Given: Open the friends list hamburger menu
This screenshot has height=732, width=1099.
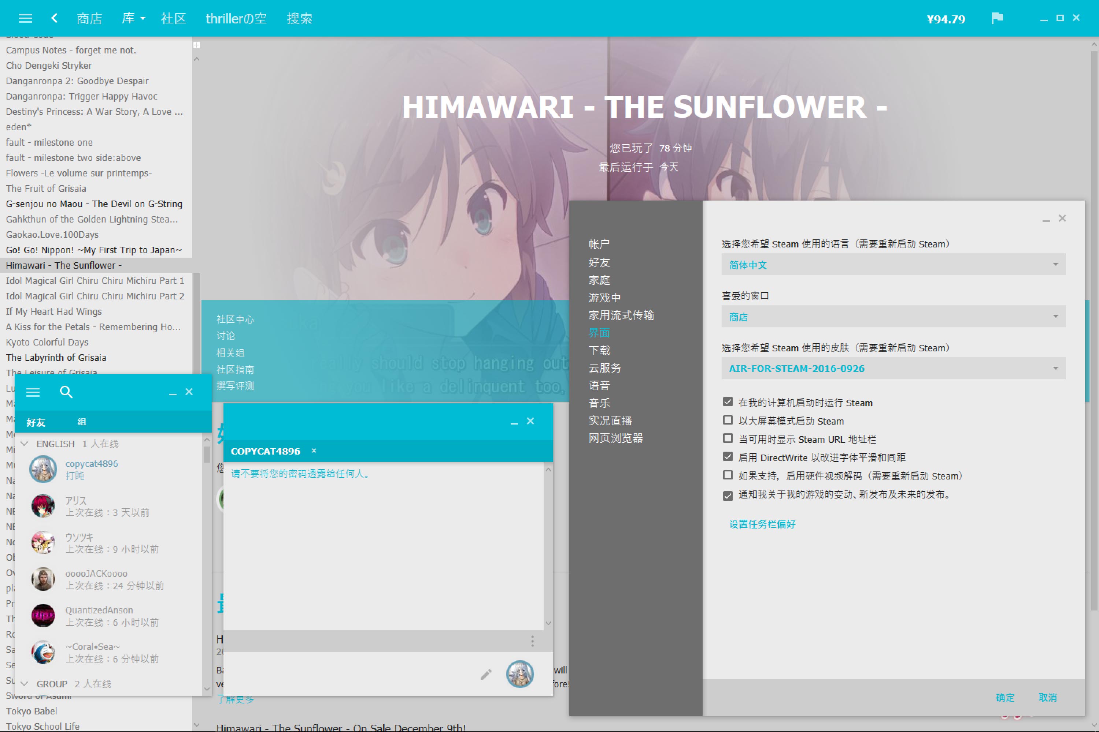Looking at the screenshot, I should (33, 392).
